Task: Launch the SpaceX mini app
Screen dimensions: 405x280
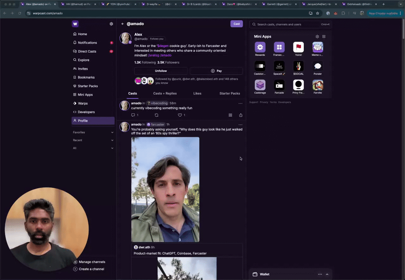Action: pyautogui.click(x=279, y=66)
